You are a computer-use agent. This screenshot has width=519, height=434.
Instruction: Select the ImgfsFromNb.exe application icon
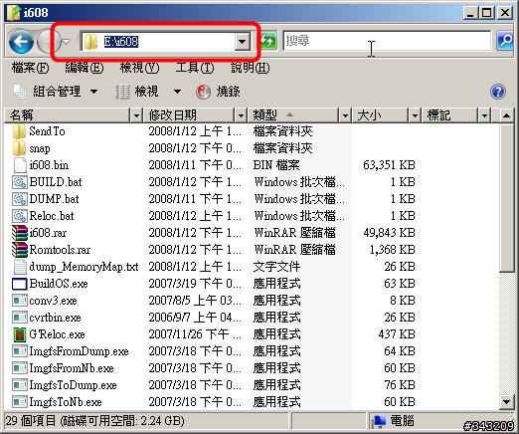tap(20, 368)
